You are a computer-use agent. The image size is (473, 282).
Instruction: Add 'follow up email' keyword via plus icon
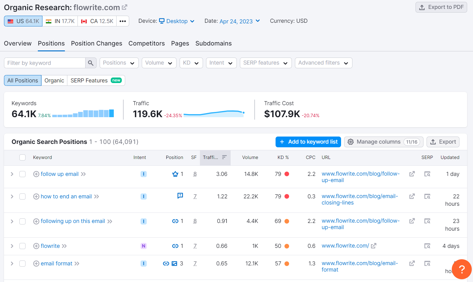click(36, 174)
